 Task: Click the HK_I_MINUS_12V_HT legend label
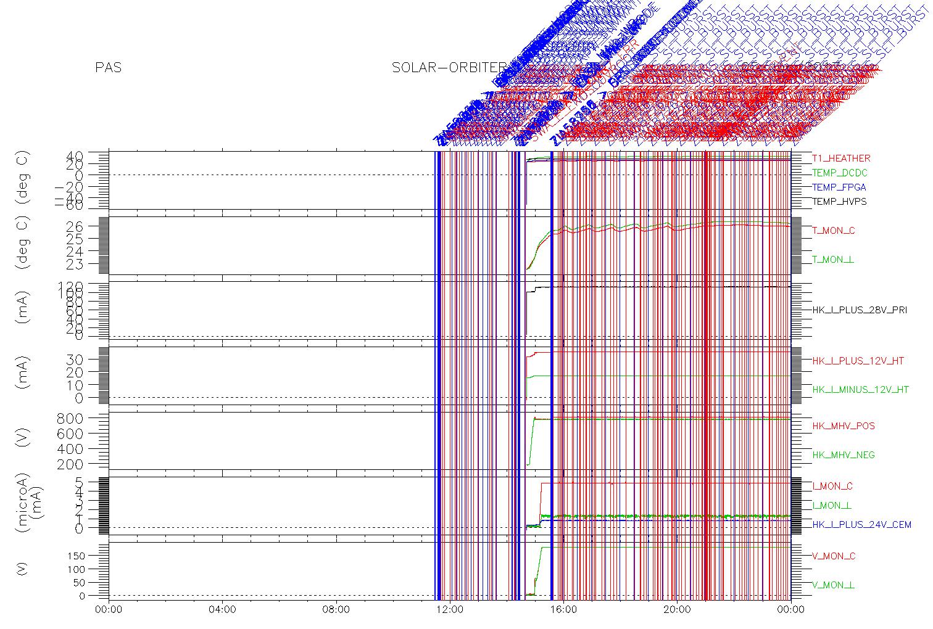click(860, 390)
